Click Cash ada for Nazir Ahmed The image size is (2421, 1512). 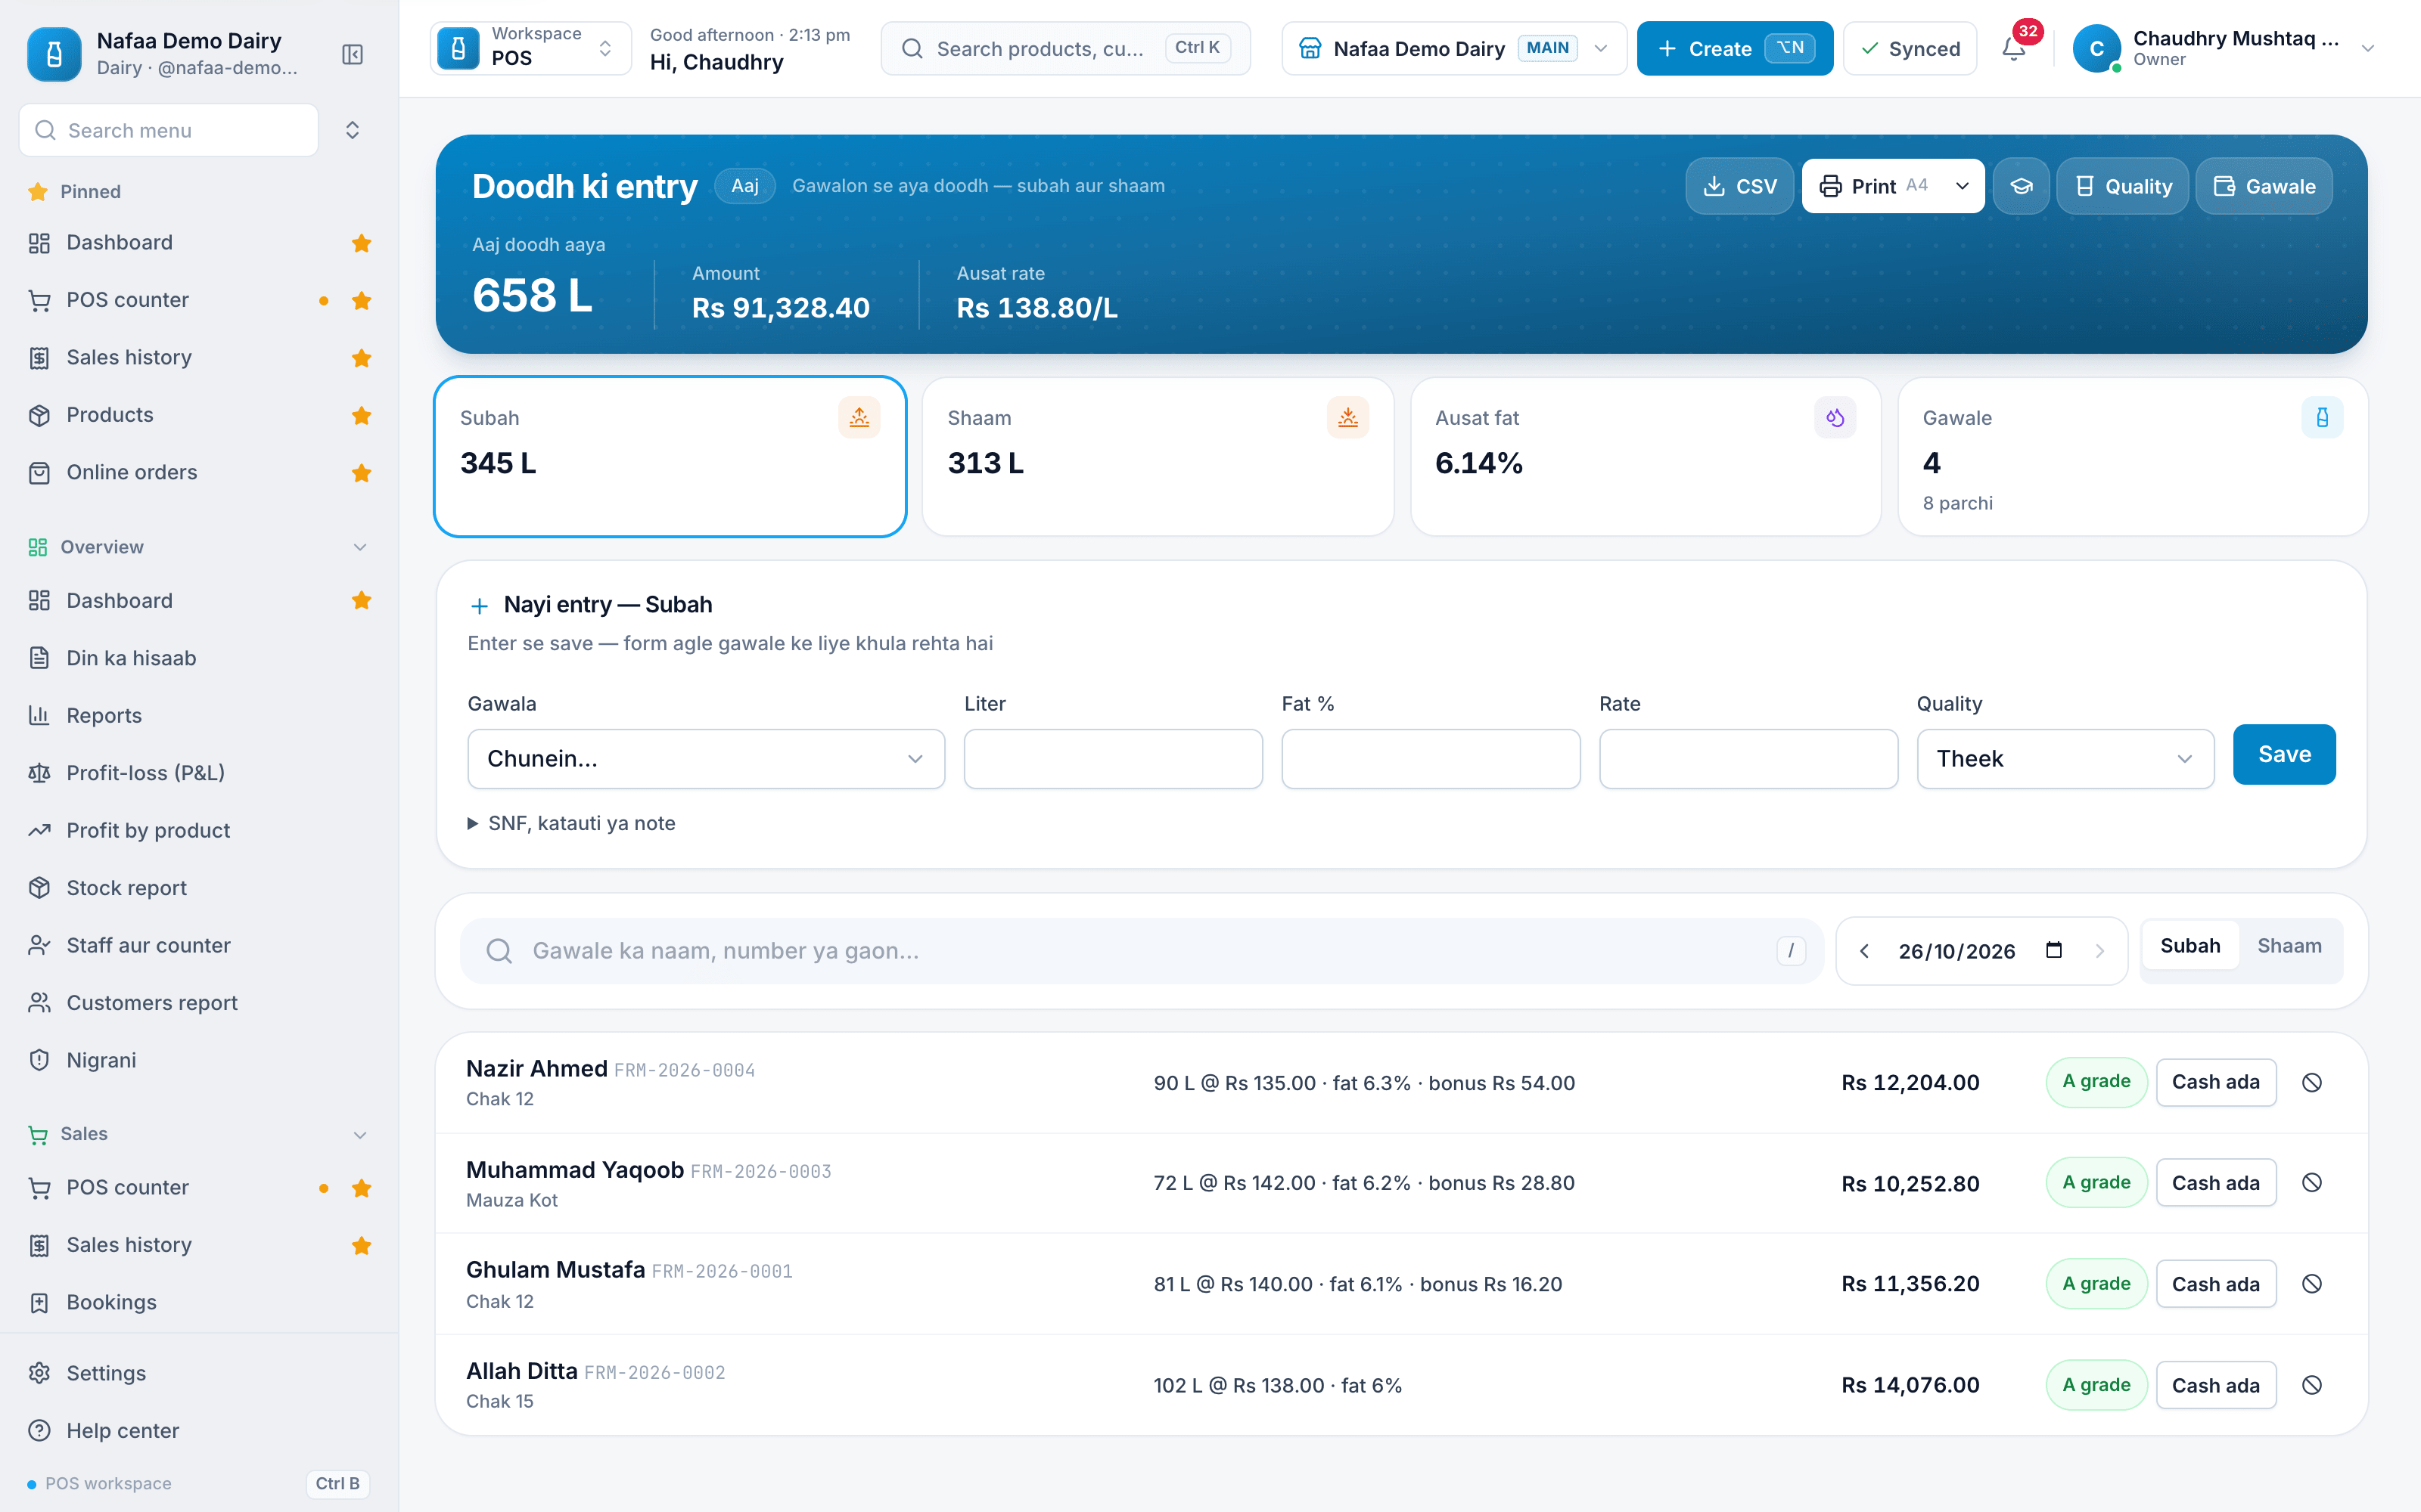(x=2216, y=1082)
